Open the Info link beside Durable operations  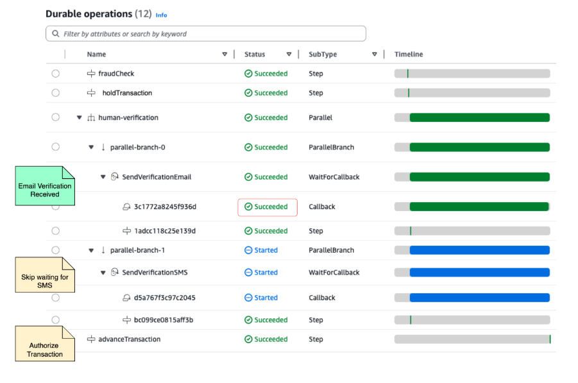[x=161, y=14]
